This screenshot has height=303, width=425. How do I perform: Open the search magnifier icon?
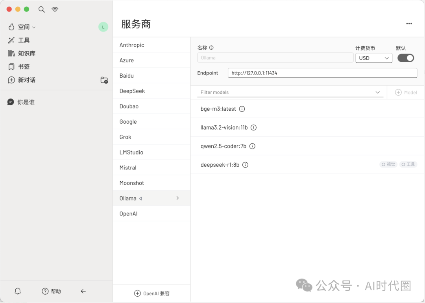[x=41, y=9]
